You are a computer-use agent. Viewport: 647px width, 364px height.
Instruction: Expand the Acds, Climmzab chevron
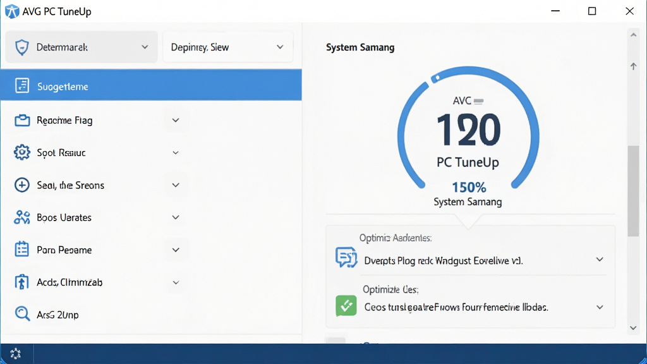click(176, 282)
